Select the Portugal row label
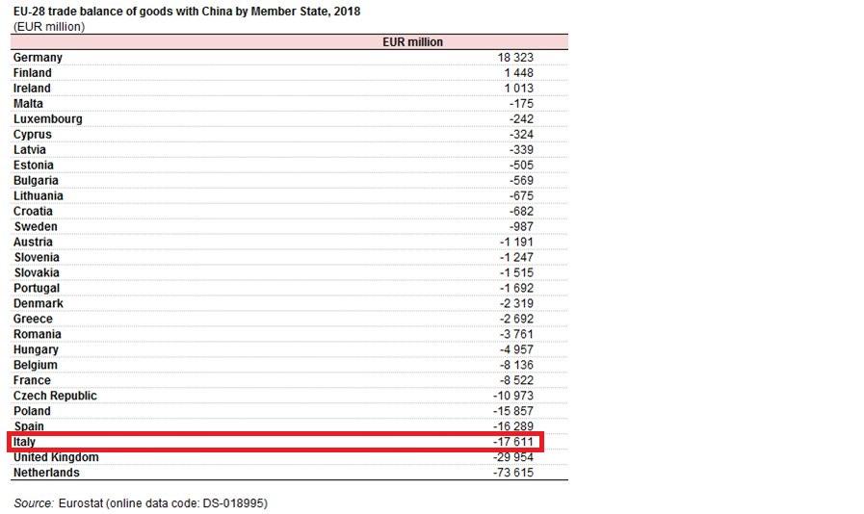 [x=37, y=289]
